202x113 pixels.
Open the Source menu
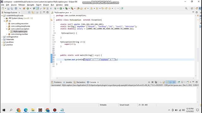click(x=14, y=5)
